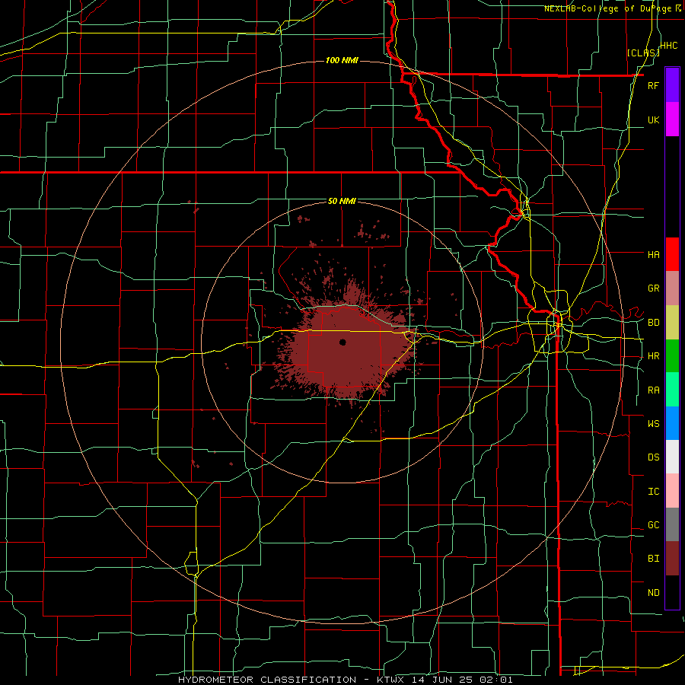Click the HA red legend swatch
The width and height of the screenshot is (685, 685).
coord(672,254)
